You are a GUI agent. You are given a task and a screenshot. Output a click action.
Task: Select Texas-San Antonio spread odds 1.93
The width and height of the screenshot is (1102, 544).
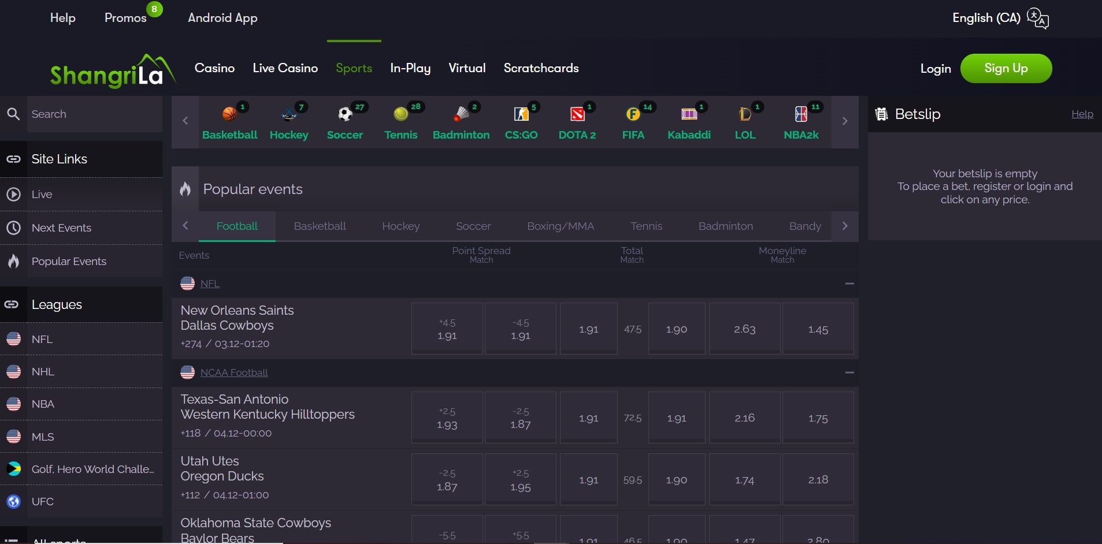(447, 418)
